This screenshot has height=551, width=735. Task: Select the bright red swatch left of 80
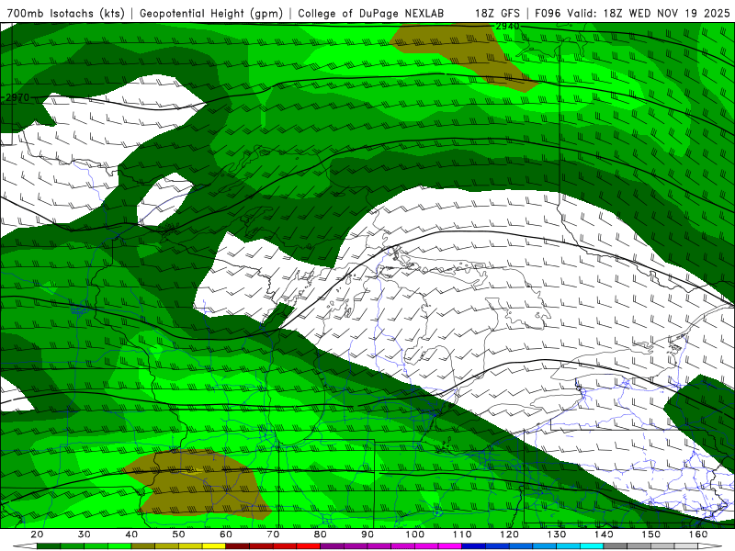point(309,546)
